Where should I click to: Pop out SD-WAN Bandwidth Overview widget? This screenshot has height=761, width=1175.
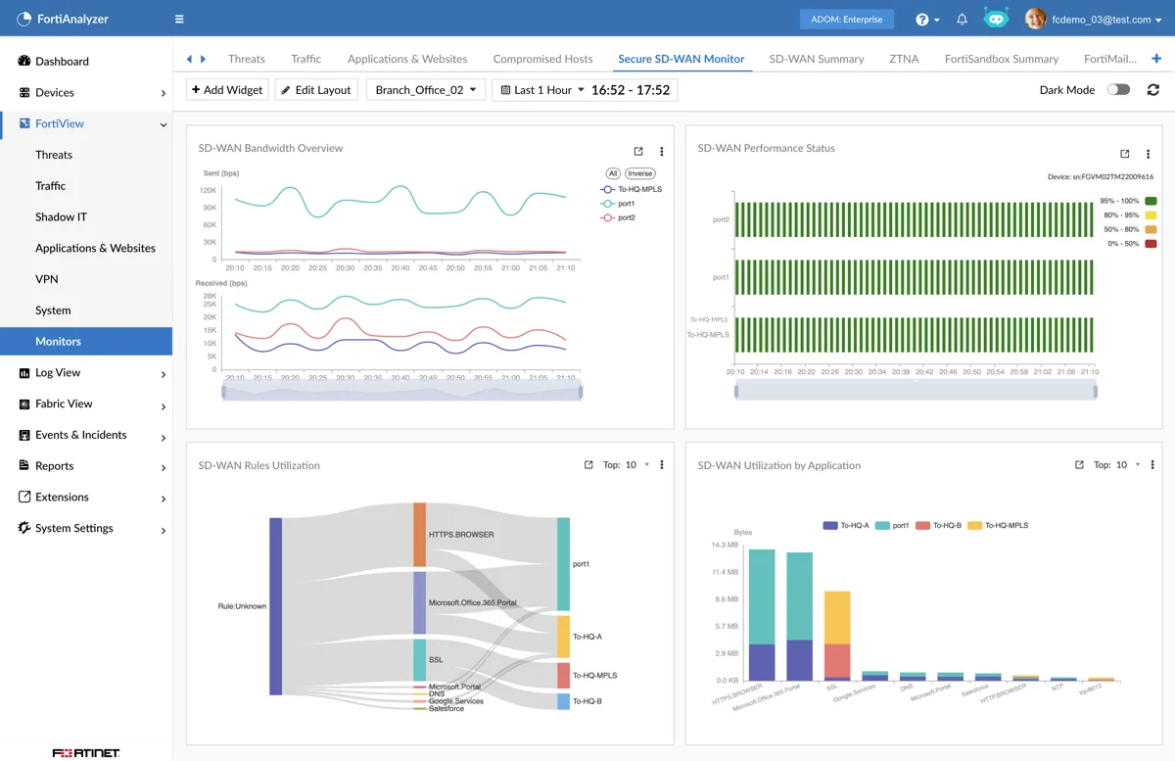[638, 152]
